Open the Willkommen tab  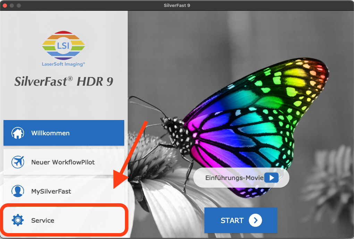[x=64, y=133]
